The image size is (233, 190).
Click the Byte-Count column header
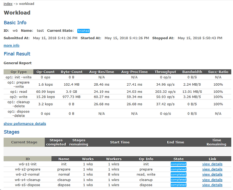coord(72,72)
